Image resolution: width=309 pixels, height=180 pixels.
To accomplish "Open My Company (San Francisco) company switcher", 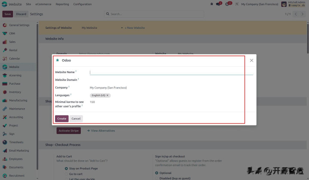I will [260, 4].
